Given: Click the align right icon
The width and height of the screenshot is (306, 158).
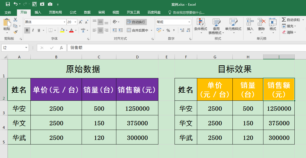Looking at the screenshot, I should click(106, 30).
